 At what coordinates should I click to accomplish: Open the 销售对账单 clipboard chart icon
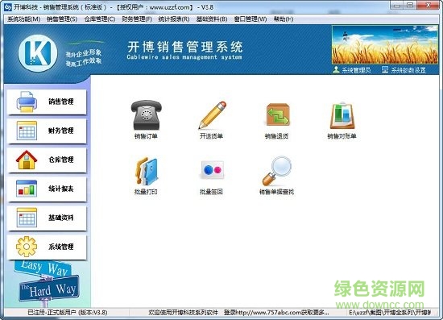342,115
